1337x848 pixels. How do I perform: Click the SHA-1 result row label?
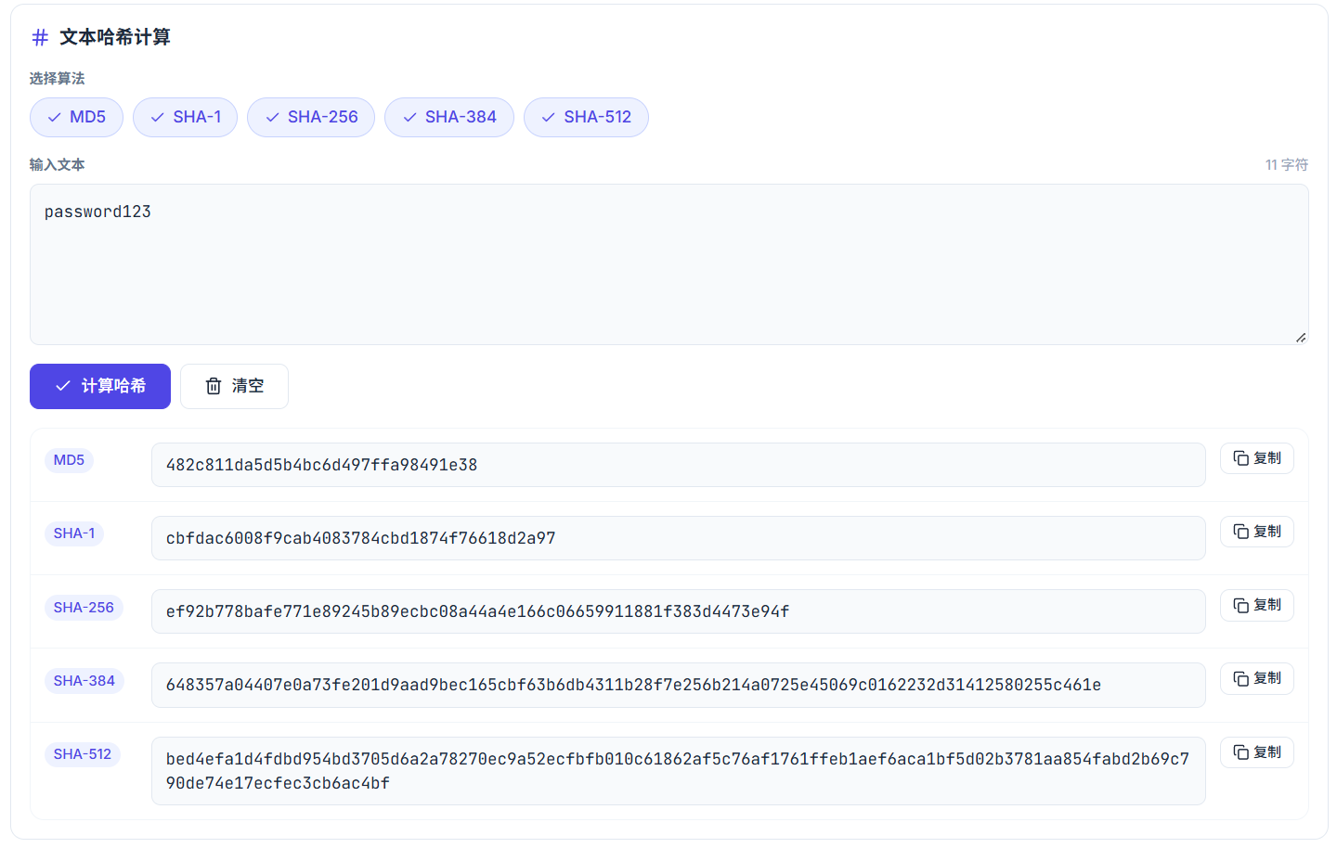[74, 533]
